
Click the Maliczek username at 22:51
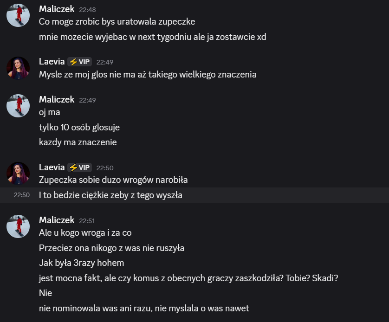(57, 220)
